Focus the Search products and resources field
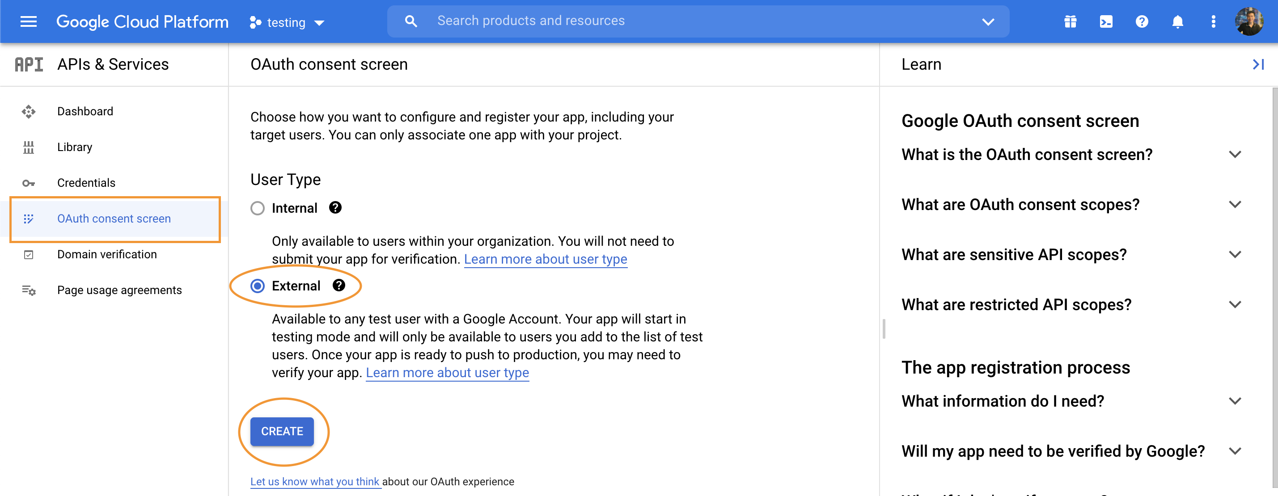 click(698, 21)
